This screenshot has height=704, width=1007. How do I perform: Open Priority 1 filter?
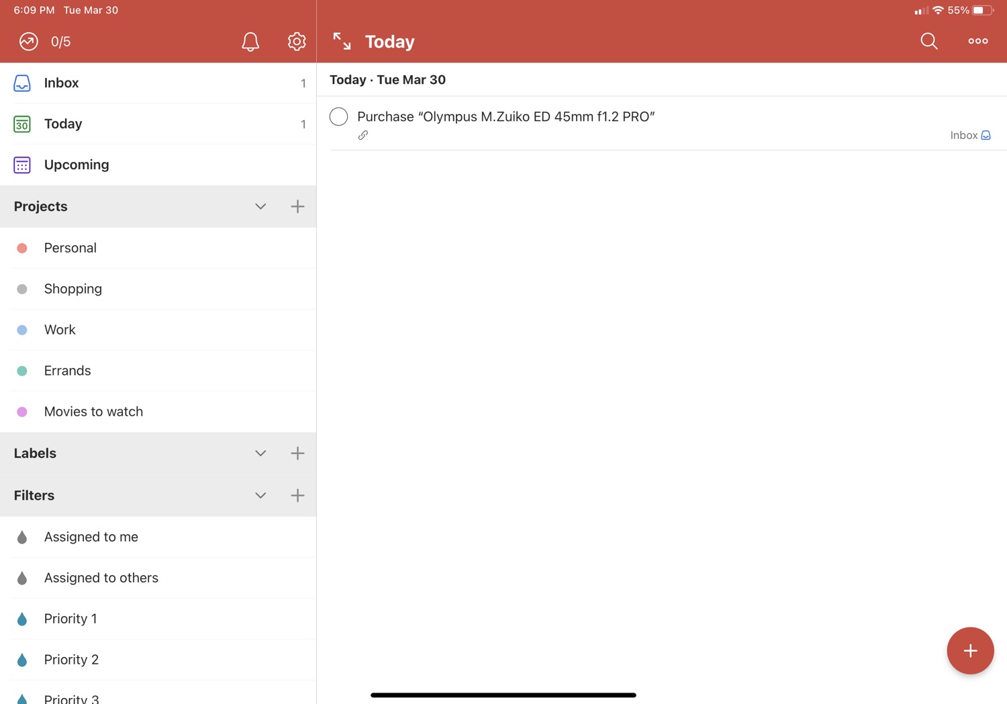pyautogui.click(x=158, y=619)
